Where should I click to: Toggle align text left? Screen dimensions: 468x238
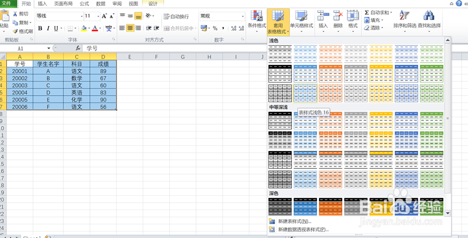(x=122, y=28)
